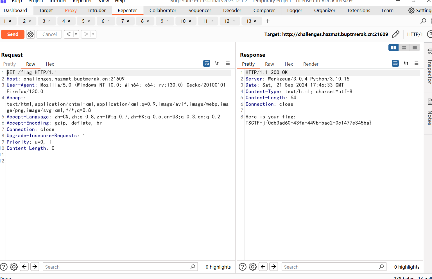Open history back dropdown arrow
Viewport: 432px width, 279px height.
click(76, 34)
